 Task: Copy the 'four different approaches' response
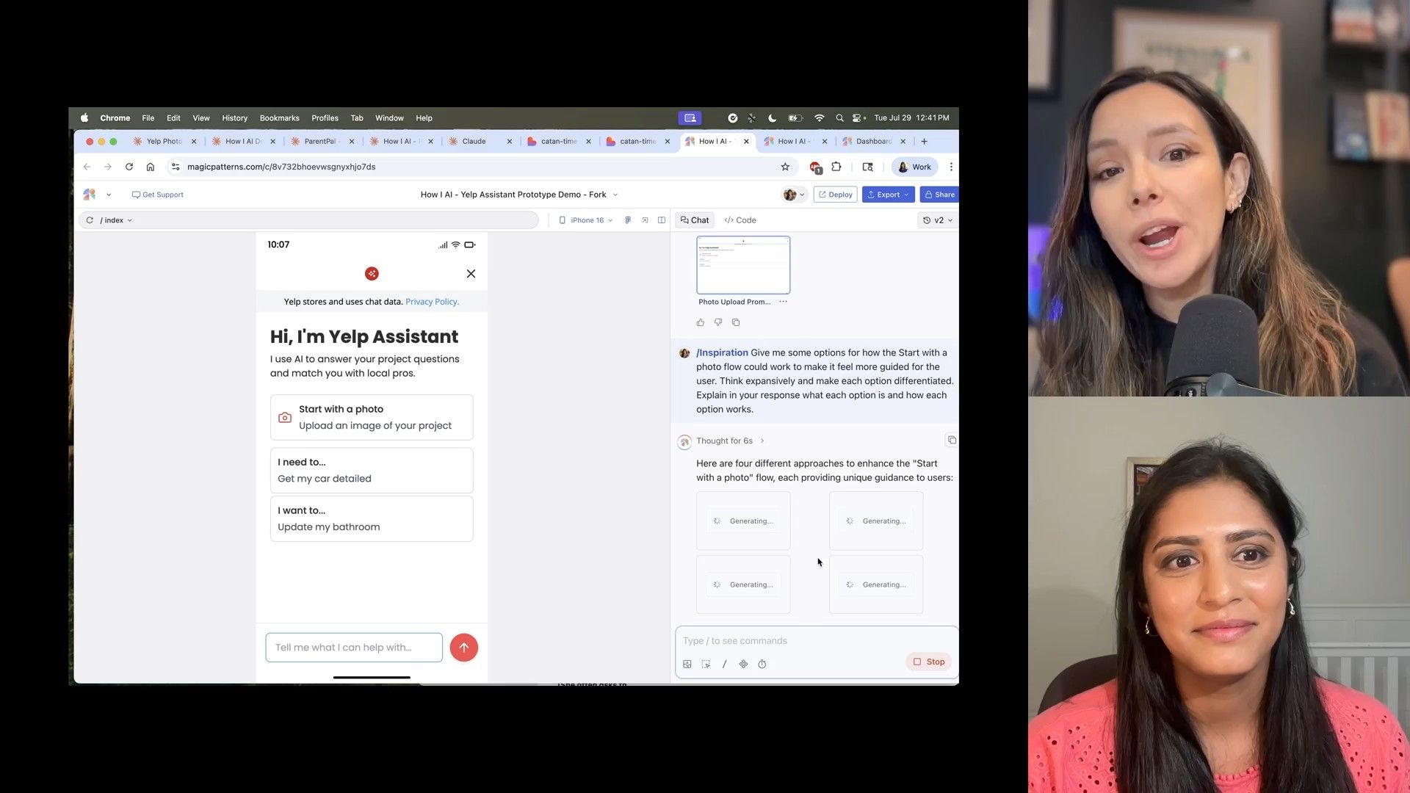point(952,440)
